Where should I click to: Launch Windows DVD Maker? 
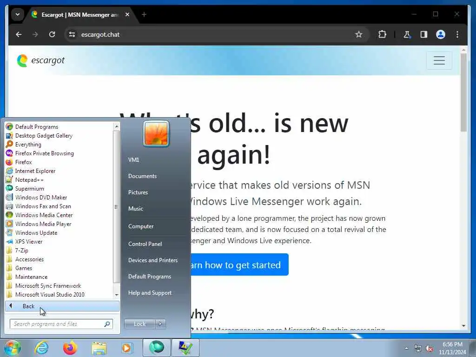coord(41,197)
